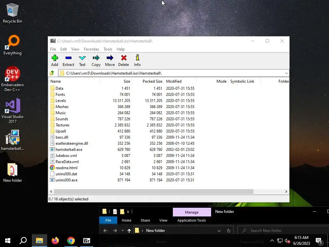Open the Info tool
This screenshot has width=329, height=247.
[x=138, y=60]
